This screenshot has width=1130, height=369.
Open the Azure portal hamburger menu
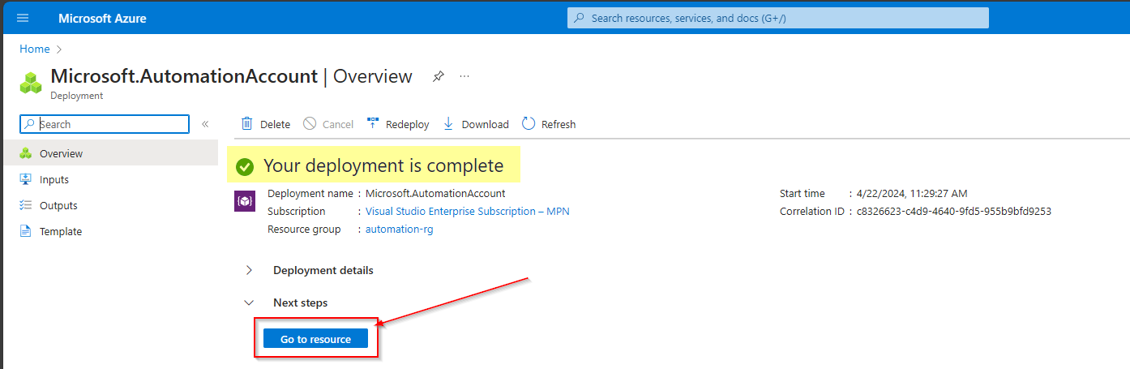[x=23, y=18]
